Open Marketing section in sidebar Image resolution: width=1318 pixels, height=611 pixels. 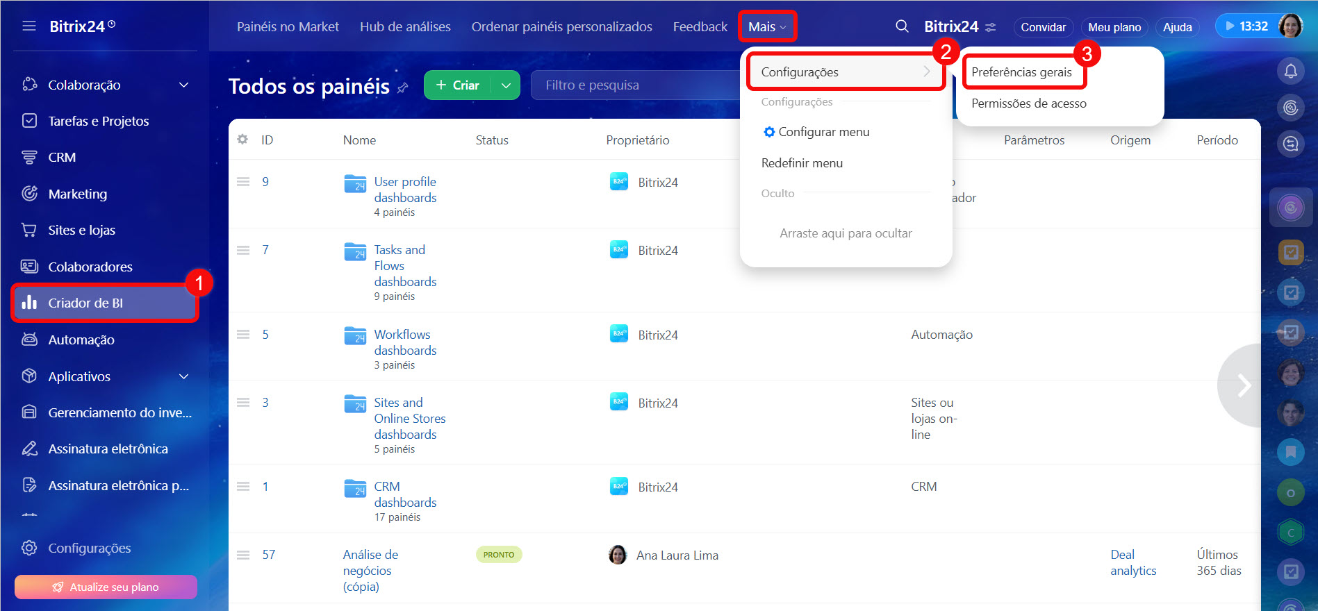[77, 194]
